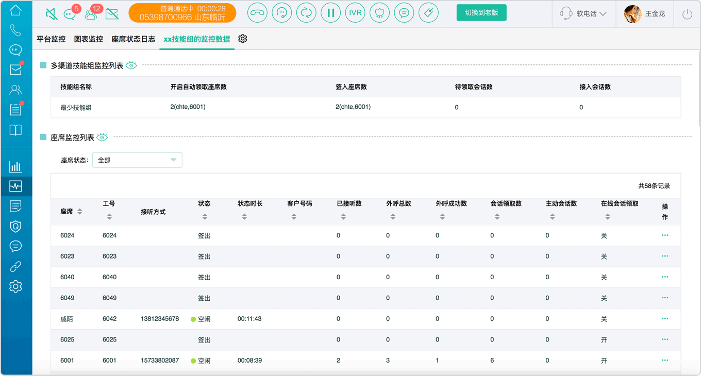701x376 pixels.
Task: Sort by 工号 column
Action: 109,217
